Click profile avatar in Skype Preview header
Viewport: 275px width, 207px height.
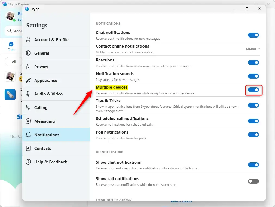pos(10,16)
